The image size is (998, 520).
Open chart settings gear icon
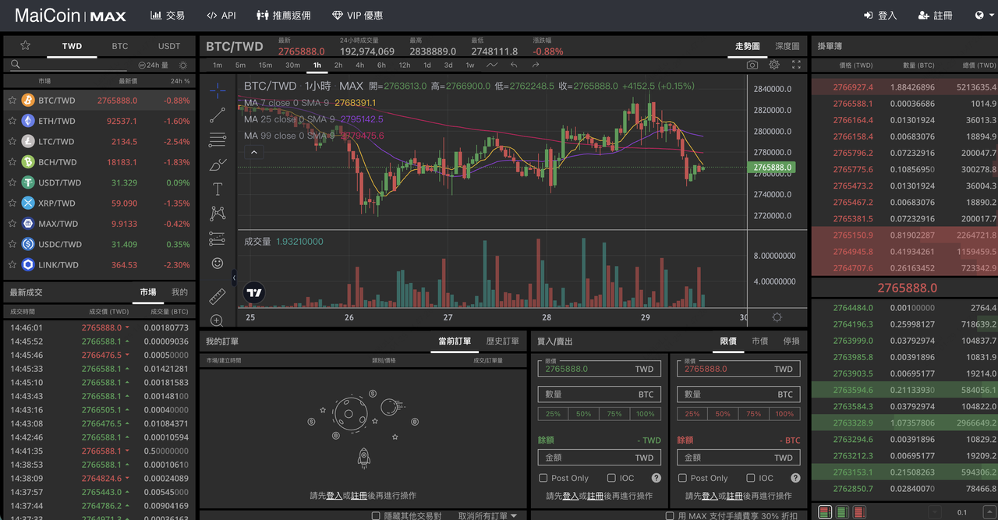click(774, 65)
